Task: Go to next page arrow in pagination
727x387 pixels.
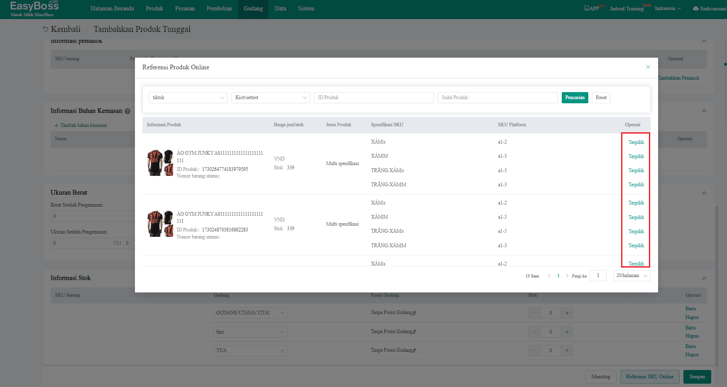Action: pyautogui.click(x=567, y=276)
